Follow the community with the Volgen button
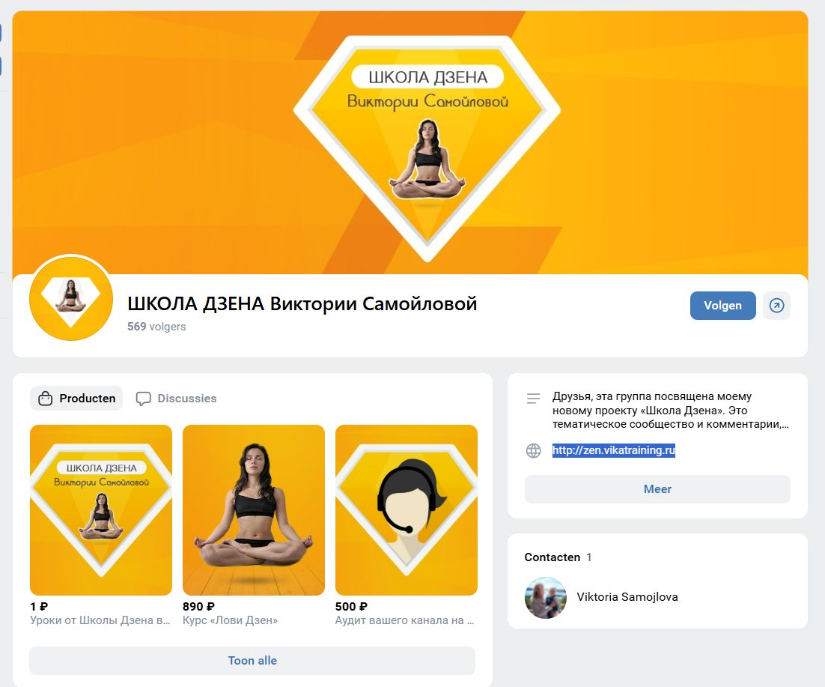This screenshot has width=825, height=687. 723,306
